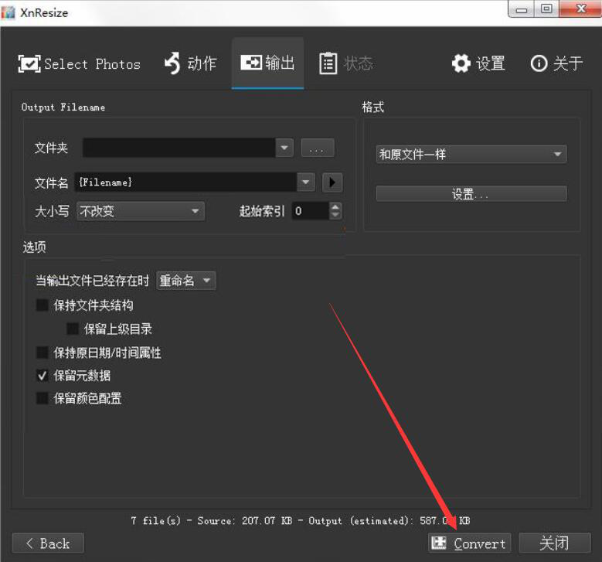The width and height of the screenshot is (602, 562).
Task: Click the gear icon beside 设置
Action: [x=461, y=63]
